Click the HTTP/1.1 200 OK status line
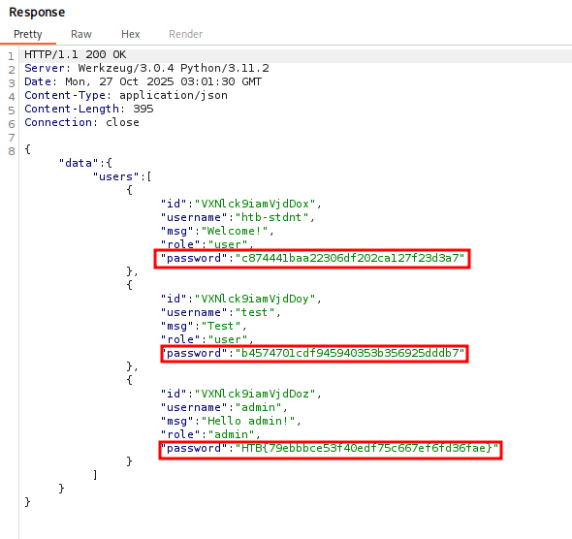This screenshot has width=572, height=539. point(76,54)
